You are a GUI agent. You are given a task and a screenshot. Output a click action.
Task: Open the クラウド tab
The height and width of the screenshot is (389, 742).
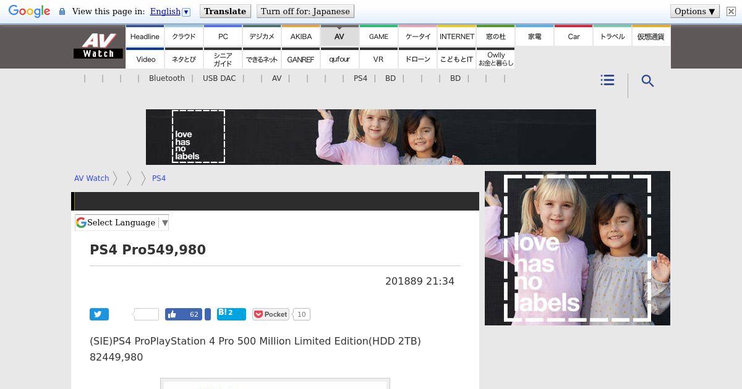coord(184,36)
